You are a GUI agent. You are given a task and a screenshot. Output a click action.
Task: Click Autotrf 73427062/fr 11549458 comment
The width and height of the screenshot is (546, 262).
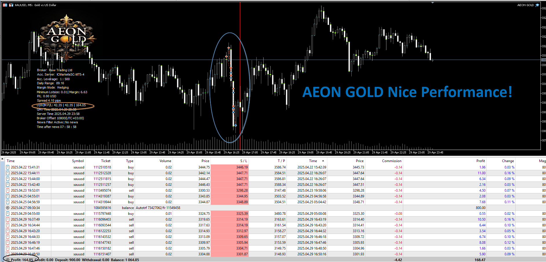tap(158, 208)
